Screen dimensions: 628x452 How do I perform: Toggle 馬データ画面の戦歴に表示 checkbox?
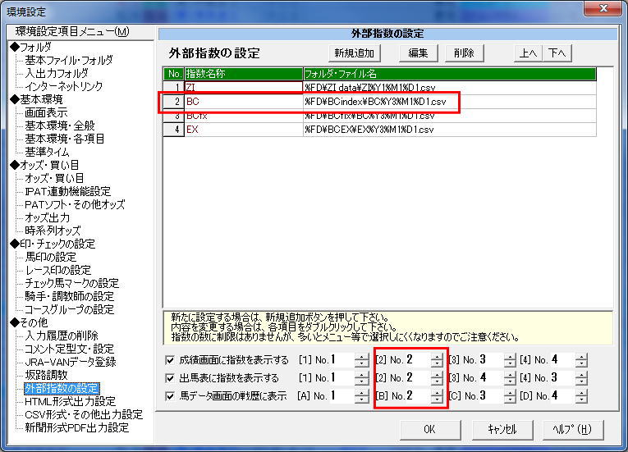click(x=170, y=396)
